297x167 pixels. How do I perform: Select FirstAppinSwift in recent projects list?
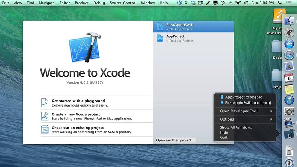coord(193,26)
